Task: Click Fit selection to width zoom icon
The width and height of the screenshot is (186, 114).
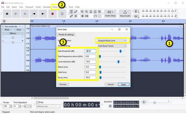Action: point(91,12)
